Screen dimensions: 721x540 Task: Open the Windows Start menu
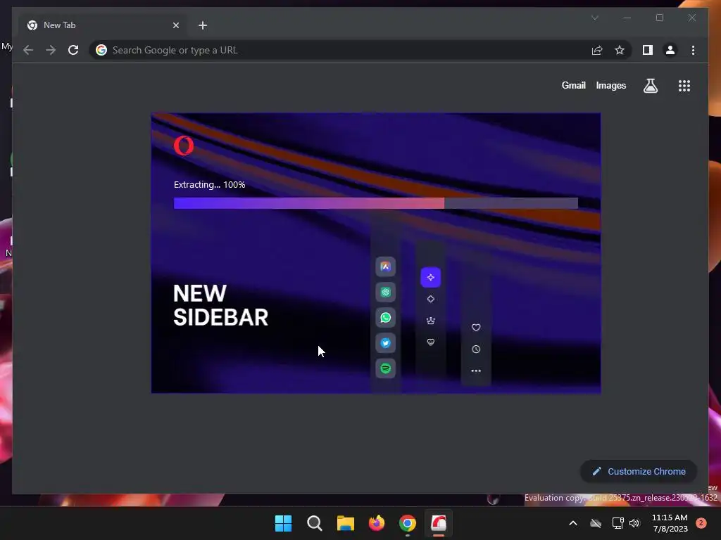[283, 523]
